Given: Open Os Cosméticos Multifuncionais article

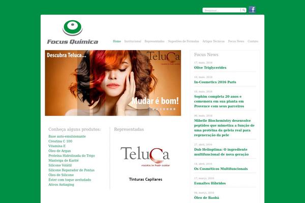Looking at the screenshot, I should coord(221,168).
